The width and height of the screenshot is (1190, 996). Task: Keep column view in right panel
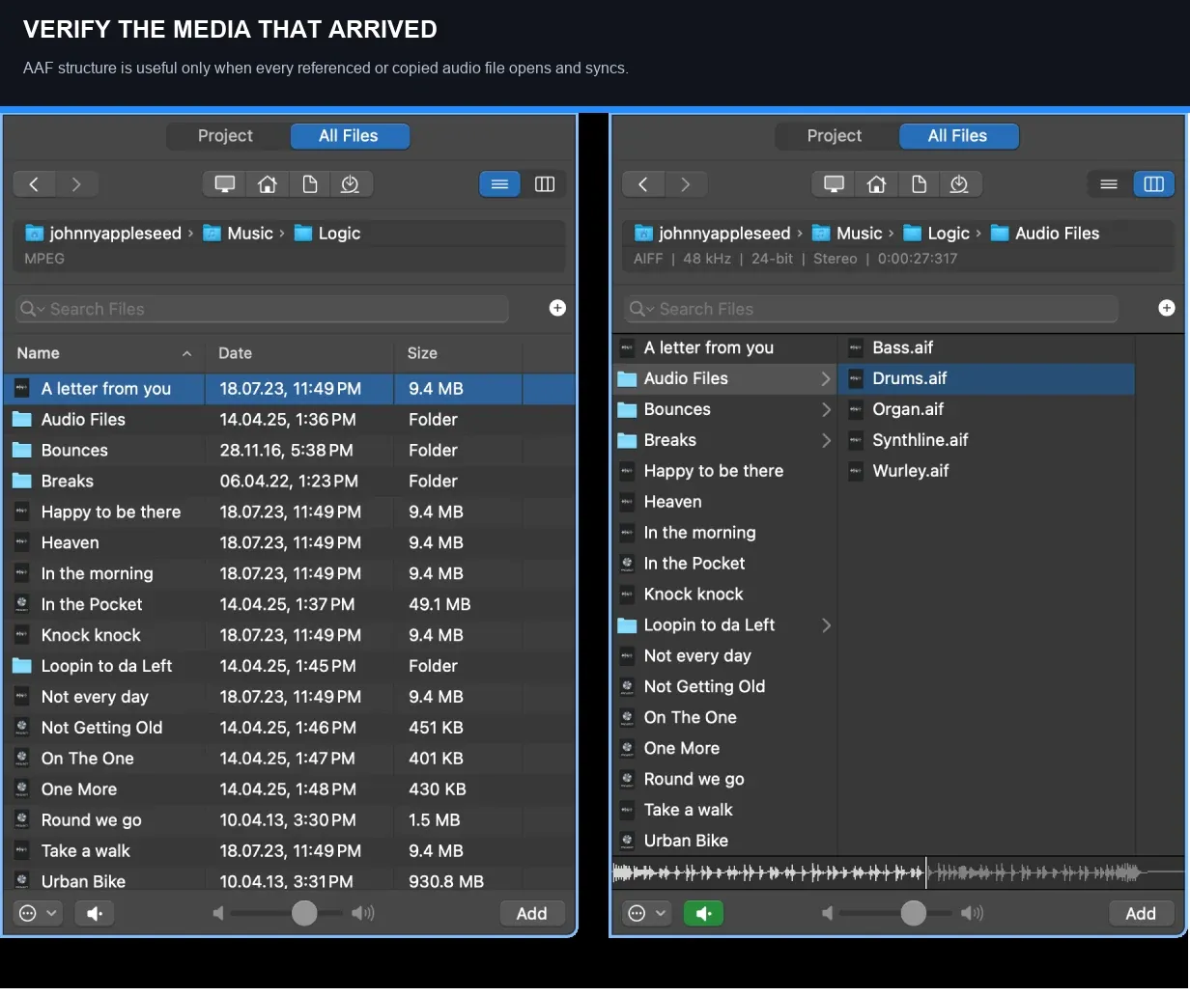1153,184
